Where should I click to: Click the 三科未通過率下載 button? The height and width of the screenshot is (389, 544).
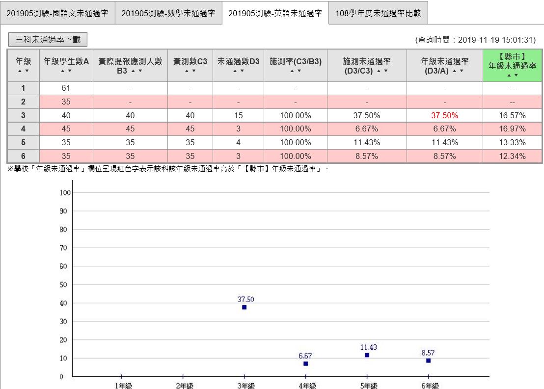click(x=48, y=39)
